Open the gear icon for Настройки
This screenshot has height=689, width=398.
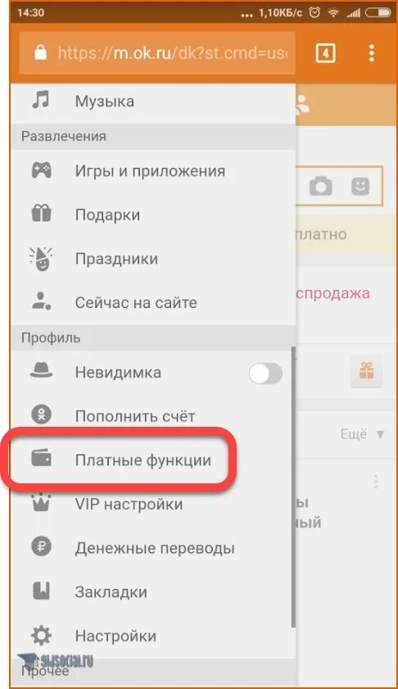click(41, 635)
